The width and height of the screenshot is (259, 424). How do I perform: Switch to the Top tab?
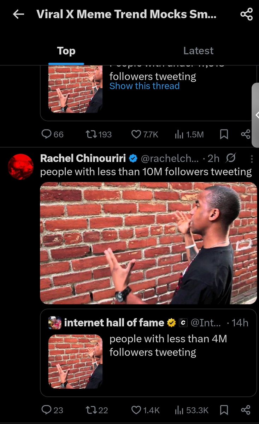point(66,51)
